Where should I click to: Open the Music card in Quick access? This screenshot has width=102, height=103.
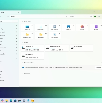[82, 27]
